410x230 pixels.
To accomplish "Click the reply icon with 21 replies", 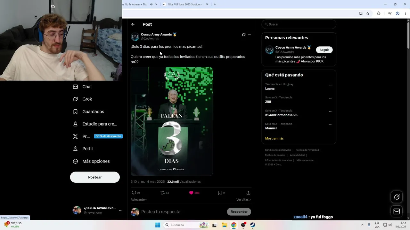I will click(x=134, y=193).
